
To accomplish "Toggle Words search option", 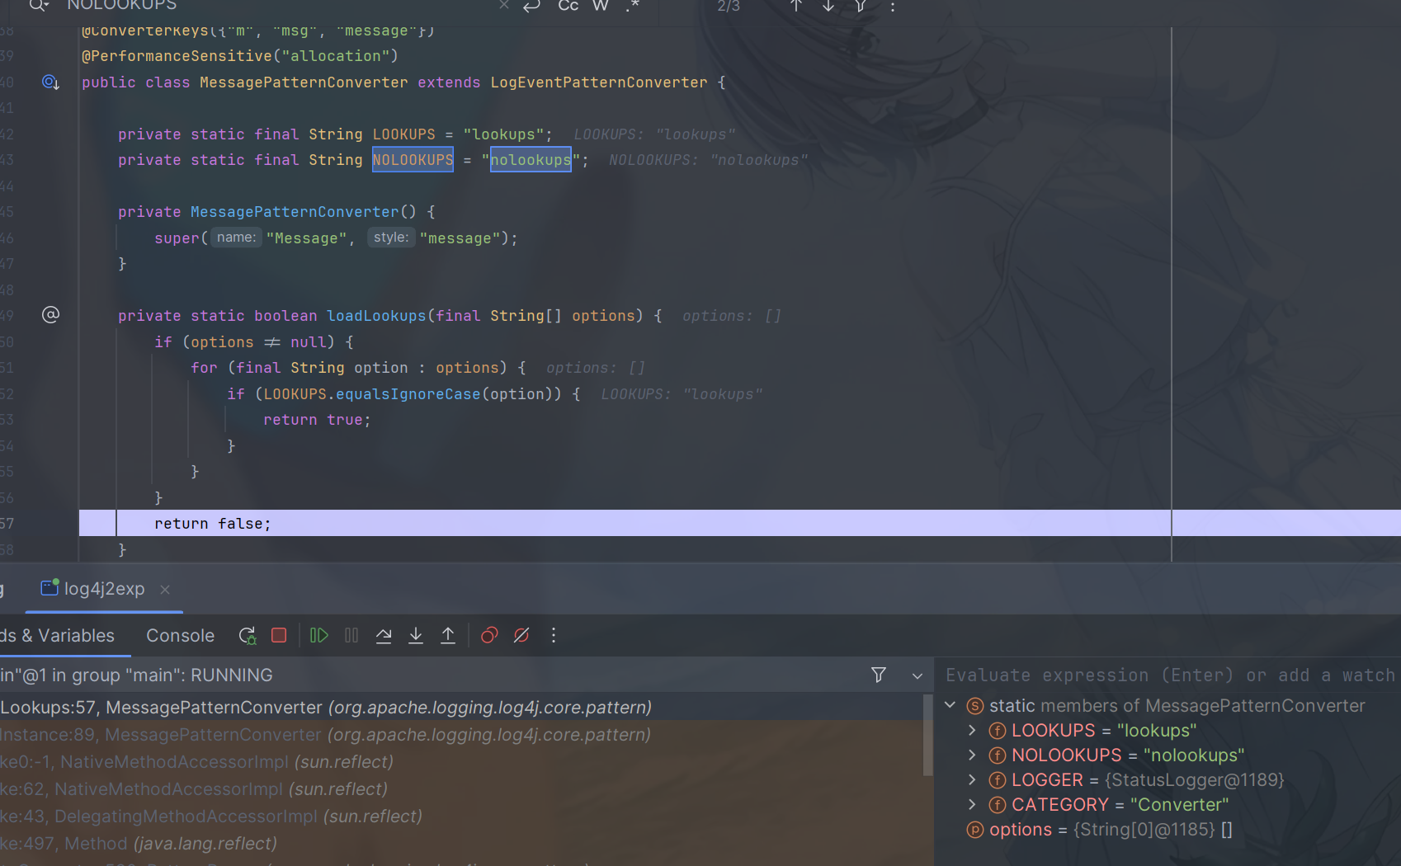I will [601, 5].
